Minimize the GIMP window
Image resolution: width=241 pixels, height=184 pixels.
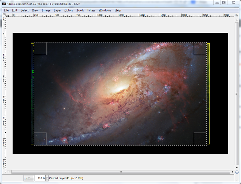coord(217,3)
